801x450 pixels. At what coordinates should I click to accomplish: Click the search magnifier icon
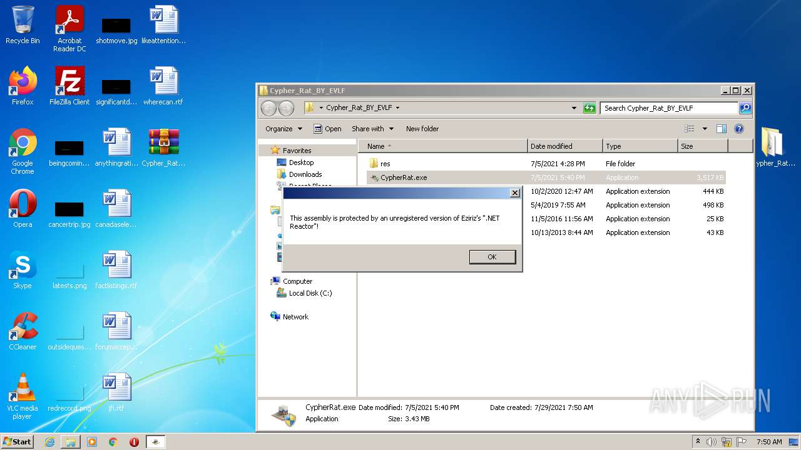(x=745, y=108)
